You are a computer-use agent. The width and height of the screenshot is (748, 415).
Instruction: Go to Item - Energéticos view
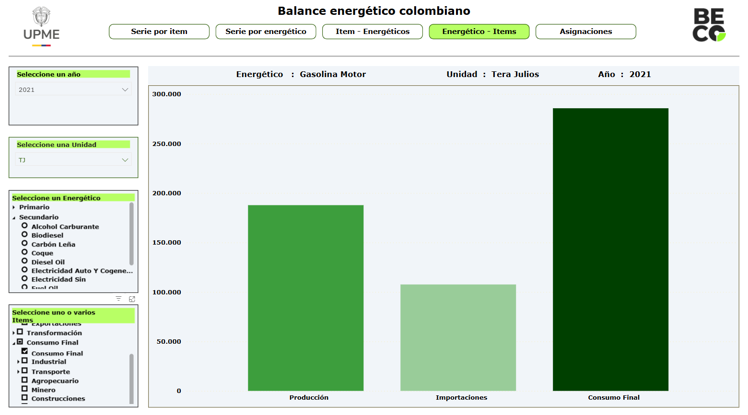click(x=372, y=32)
